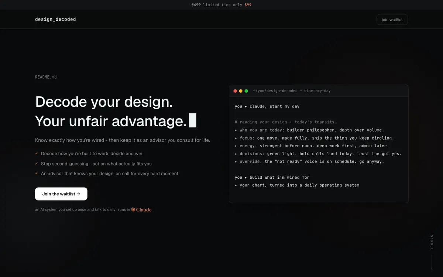
Task: Click the decisions: green light terminal line
Action: (318, 154)
